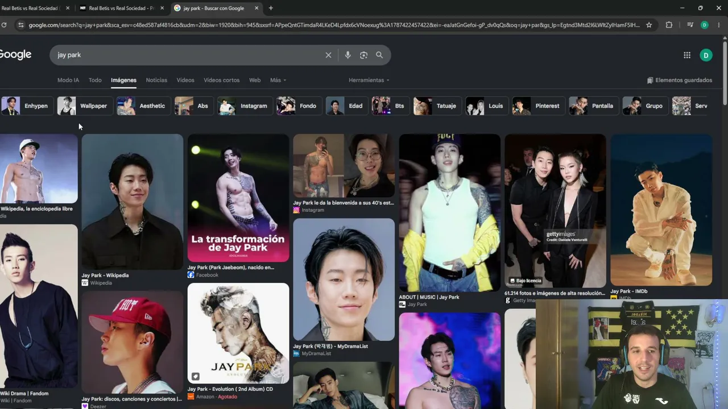Select the Videos cortos search tab

tap(222, 80)
